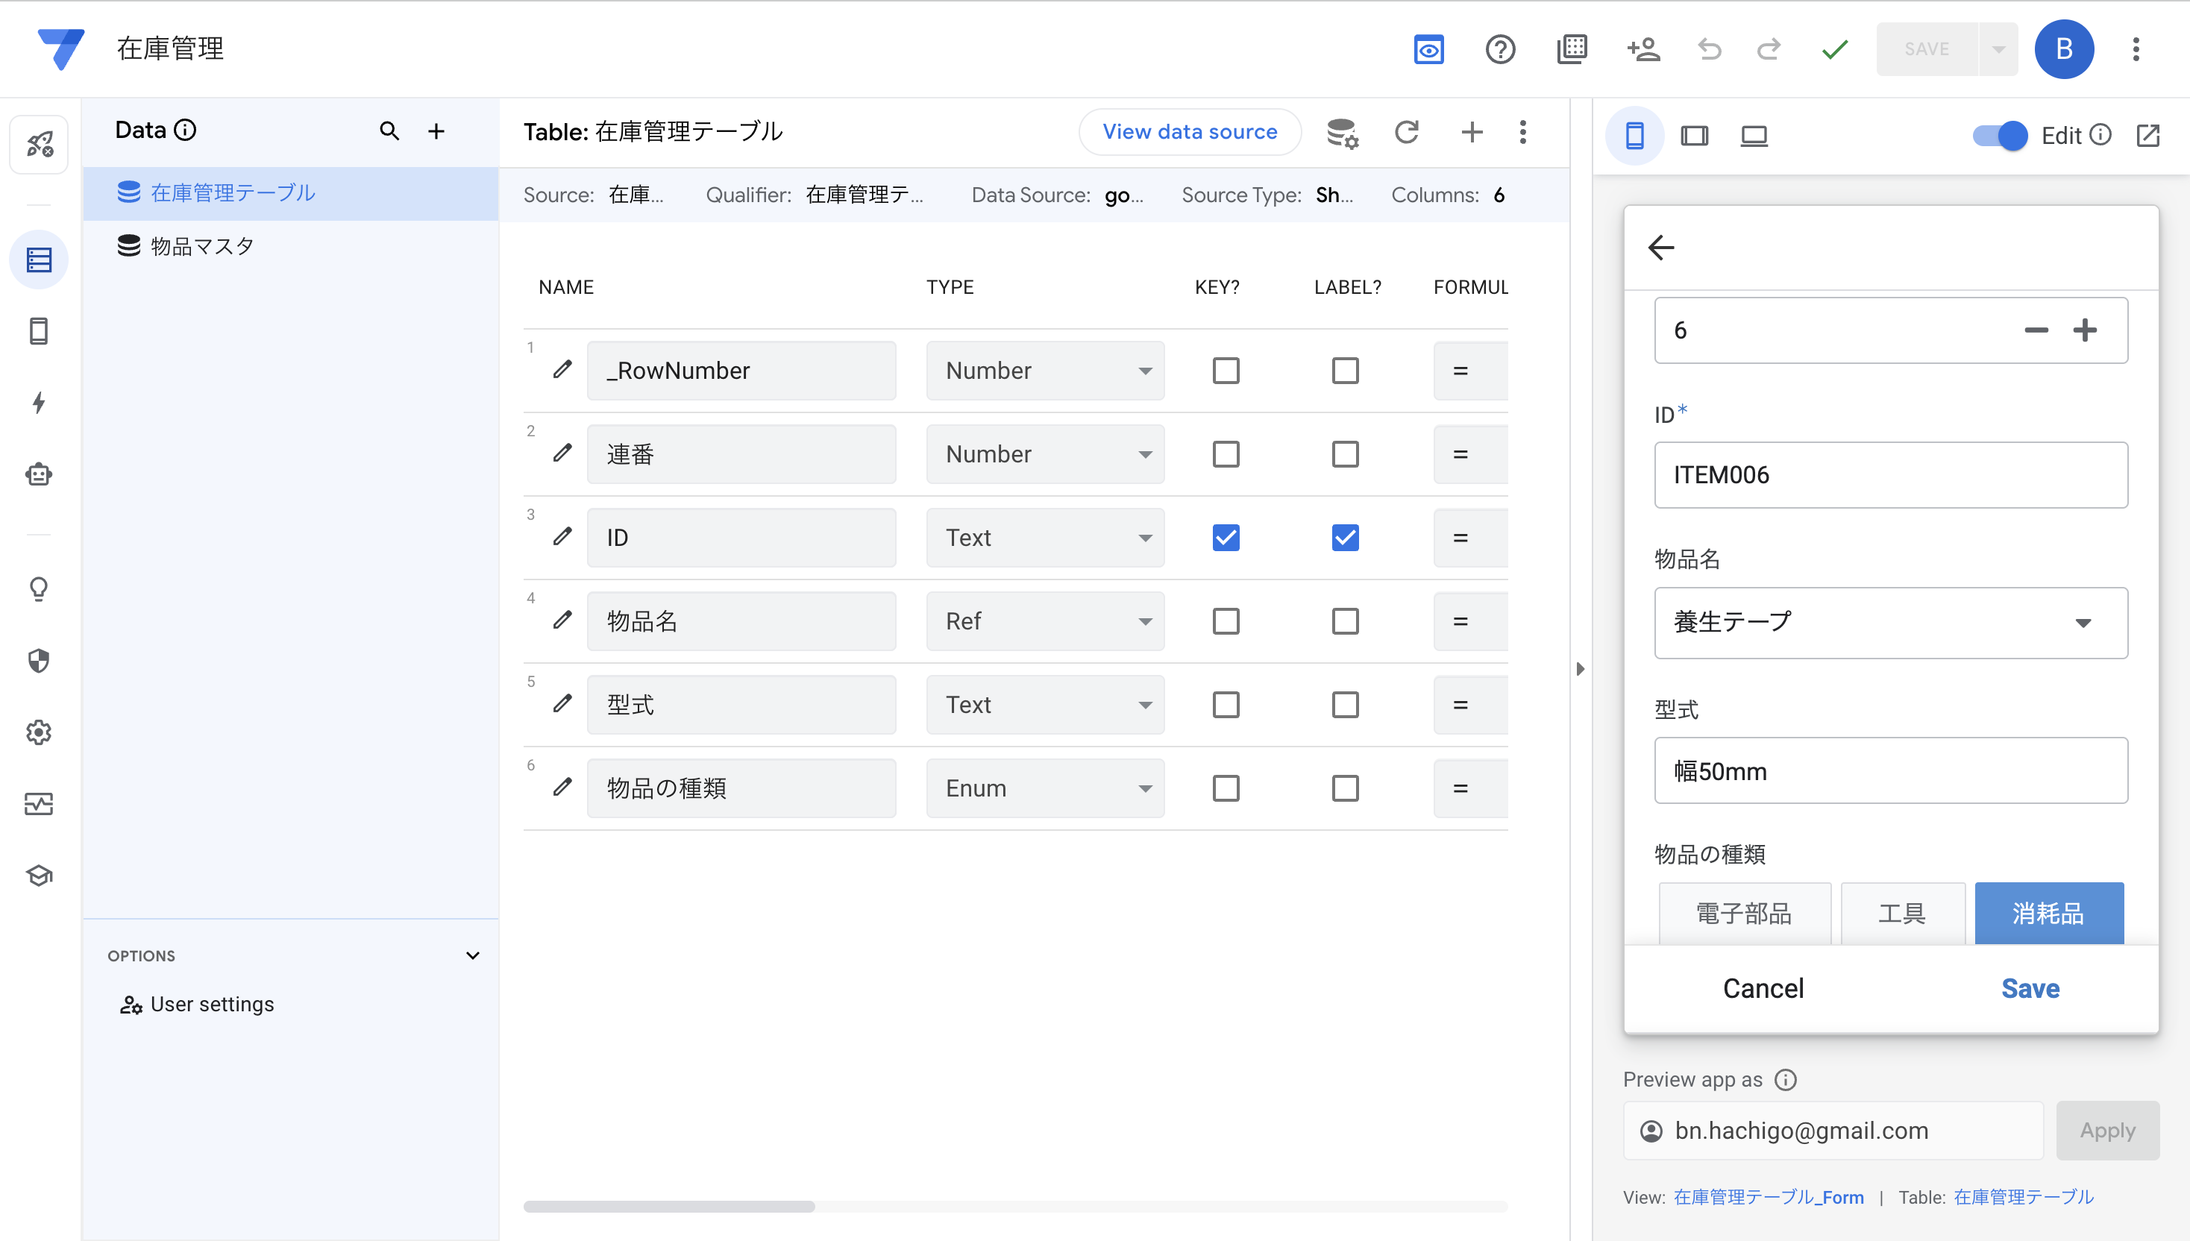2190x1241 pixels.
Task: Open the Actions lightning bolt icon
Action: click(38, 402)
